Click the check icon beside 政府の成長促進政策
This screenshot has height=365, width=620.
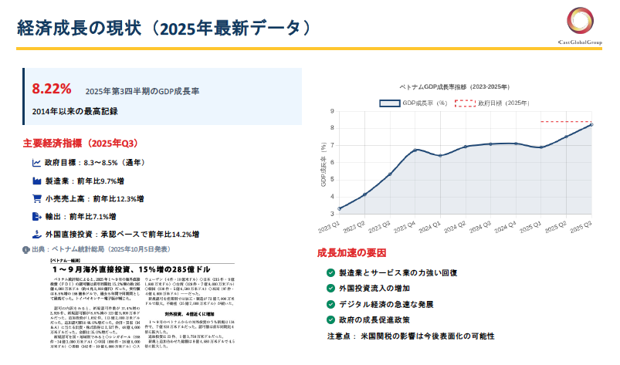330,320
